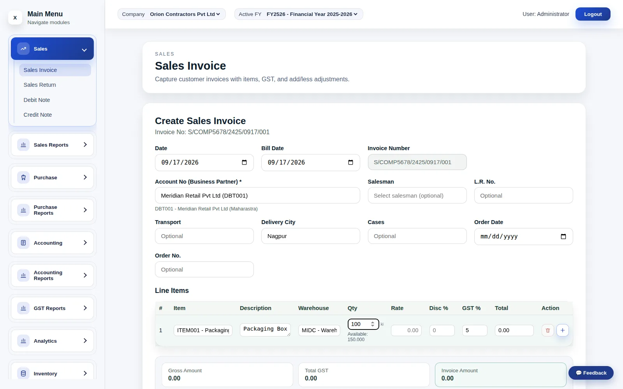Click the line Total field
The image size is (623, 389).
514,330
